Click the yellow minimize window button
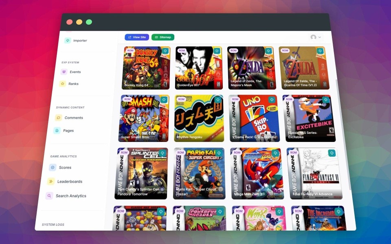The image size is (391, 244). point(79,22)
